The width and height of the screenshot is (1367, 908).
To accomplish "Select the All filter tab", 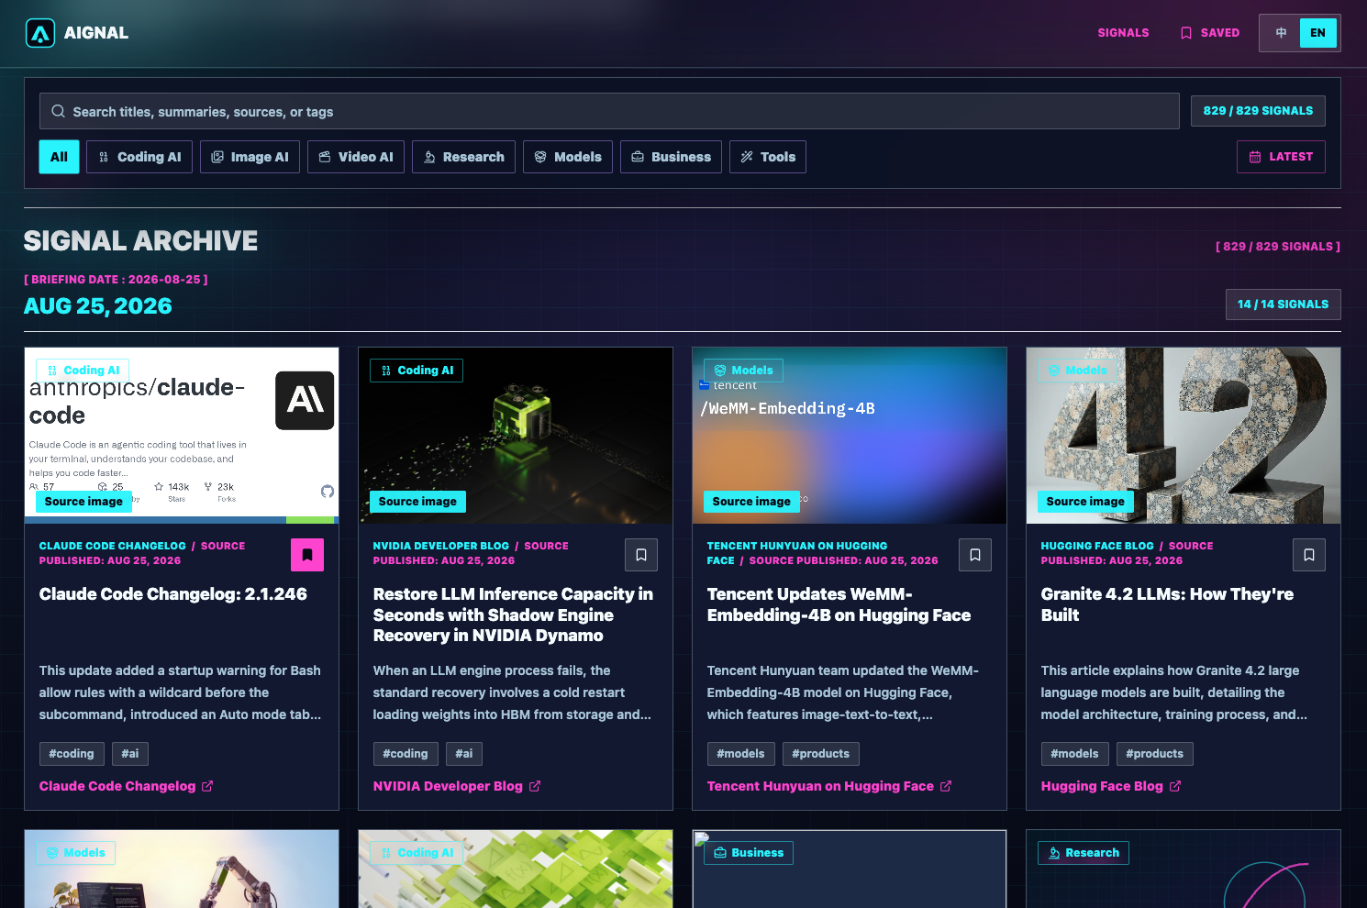I will click(x=59, y=157).
